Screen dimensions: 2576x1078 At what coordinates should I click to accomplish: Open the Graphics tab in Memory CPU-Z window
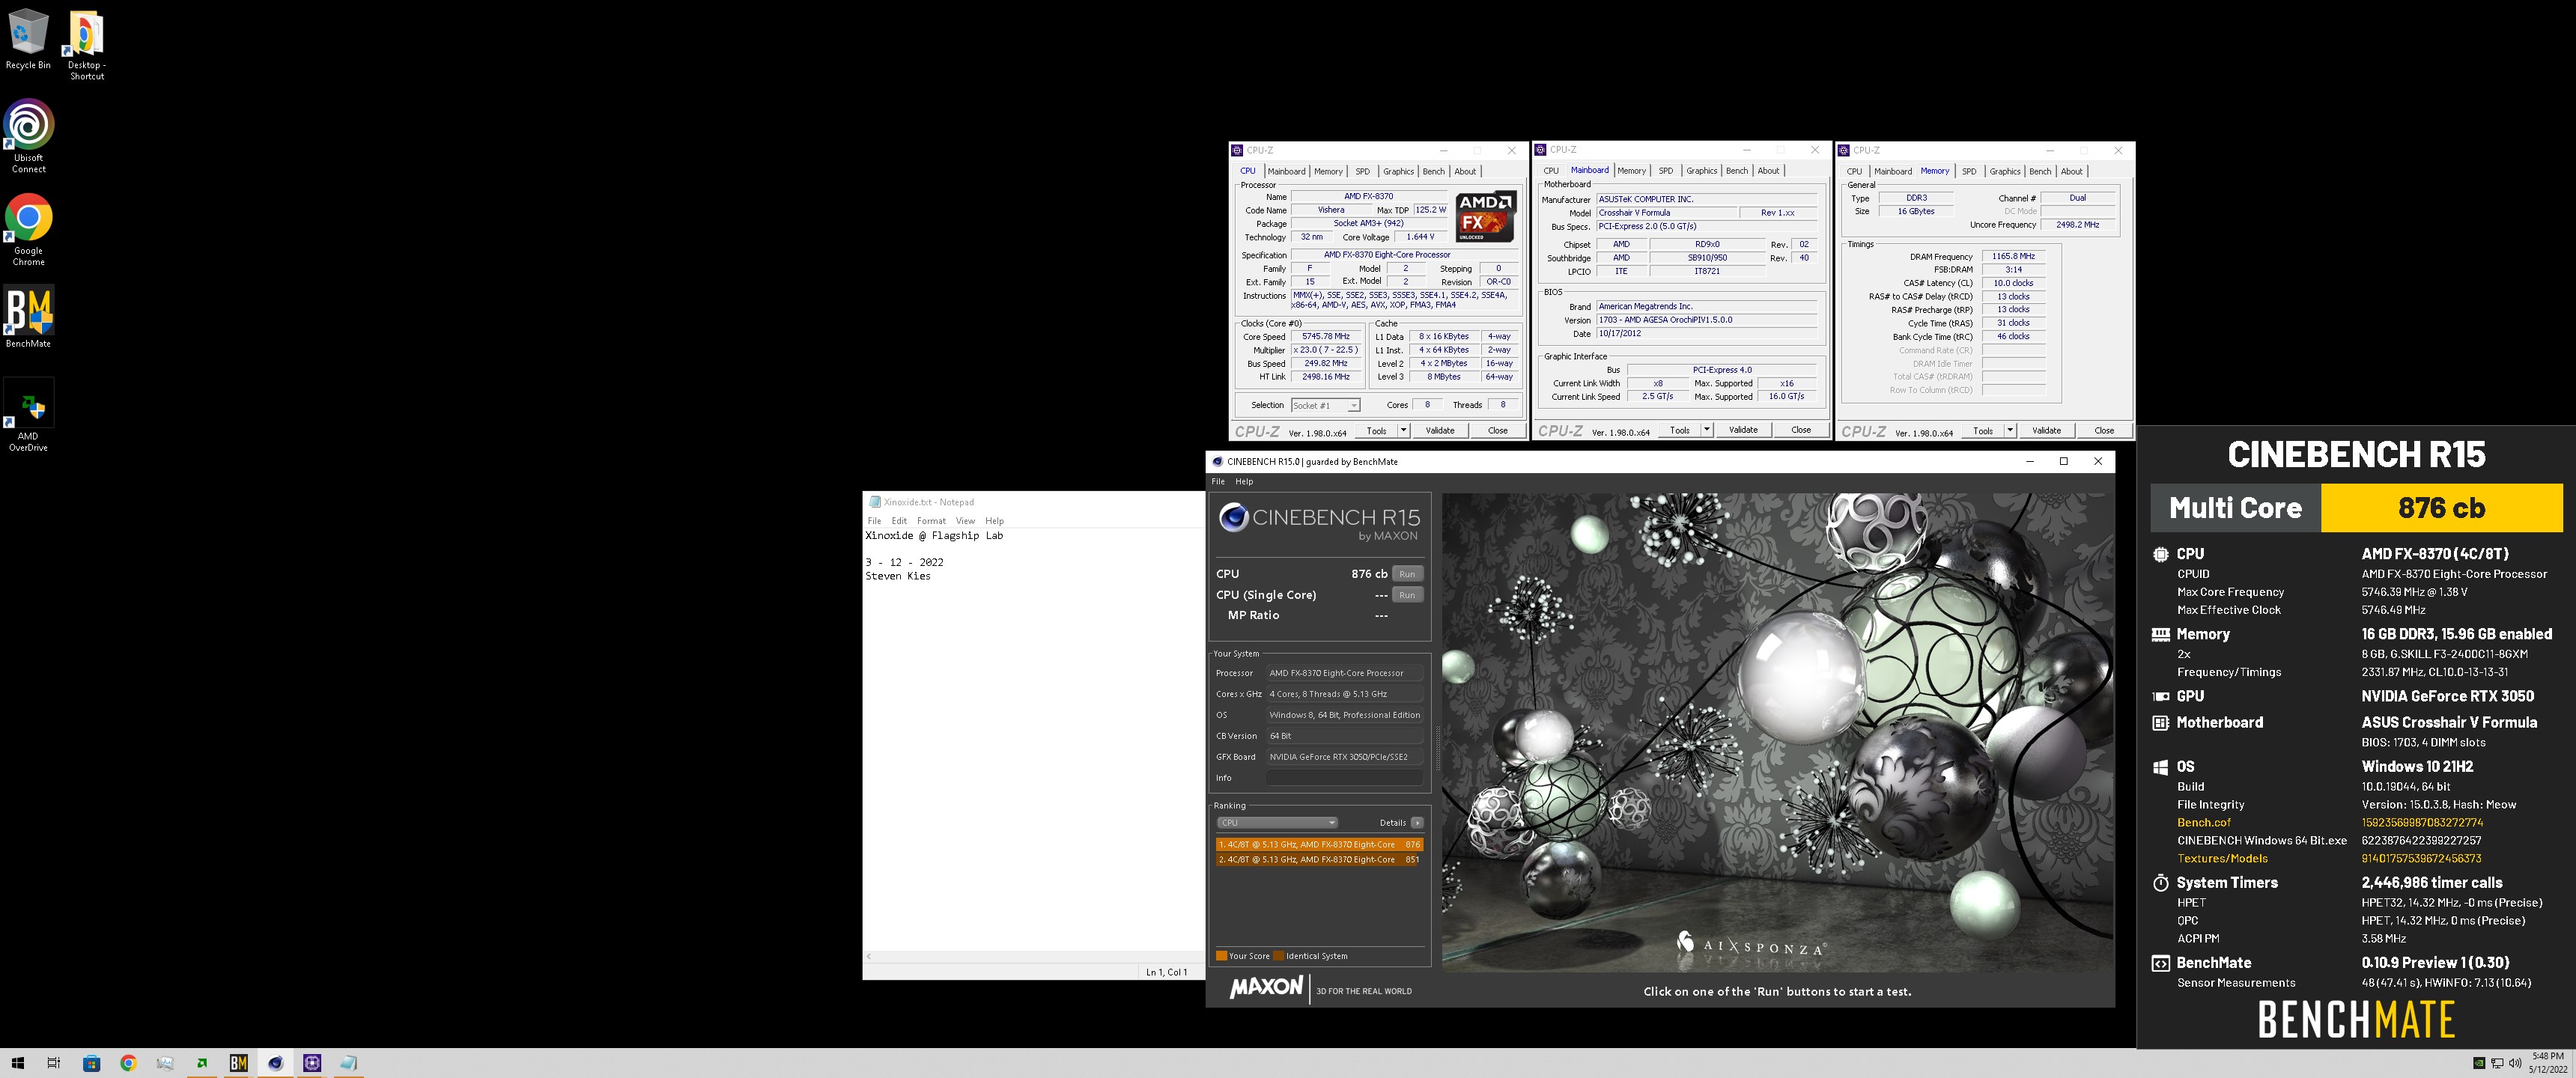2004,171
